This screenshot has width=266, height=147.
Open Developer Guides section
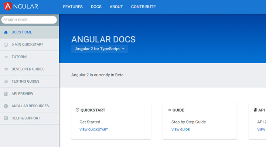[30, 69]
